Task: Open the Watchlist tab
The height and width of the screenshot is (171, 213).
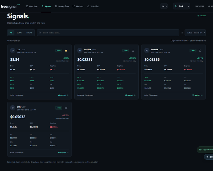Action: click(93, 6)
